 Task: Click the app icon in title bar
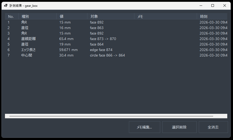tap(6, 6)
